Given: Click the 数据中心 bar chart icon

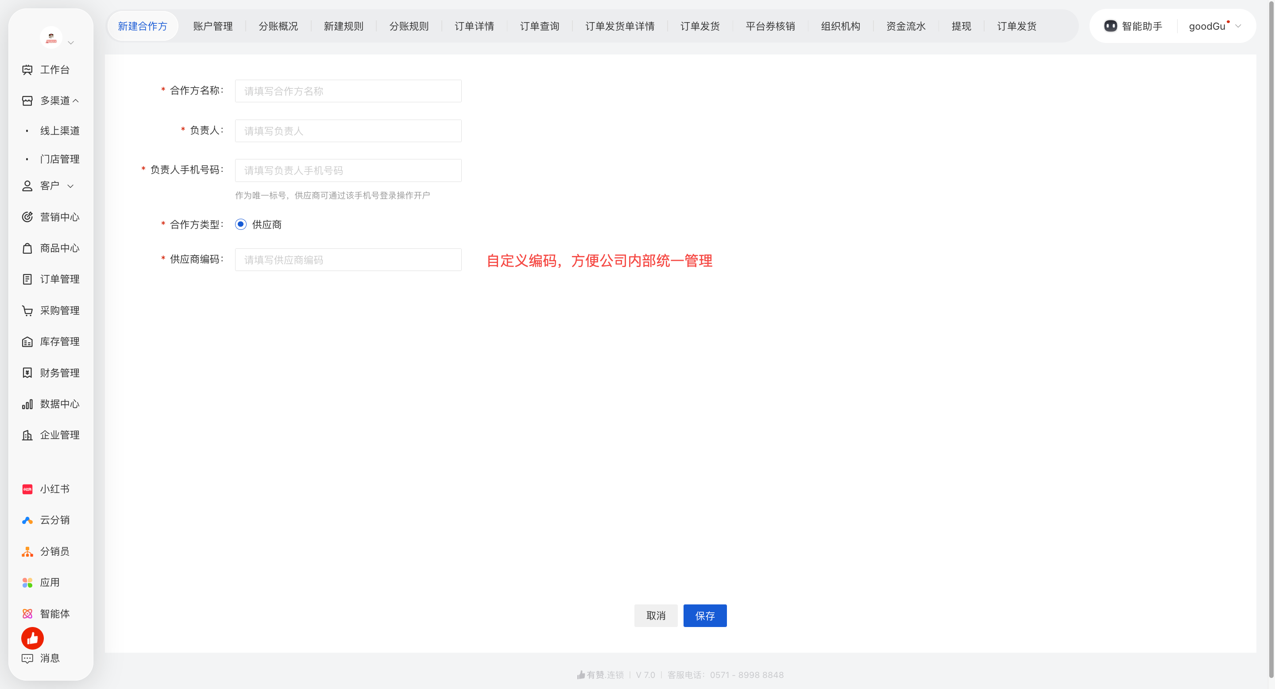Looking at the screenshot, I should pos(27,404).
